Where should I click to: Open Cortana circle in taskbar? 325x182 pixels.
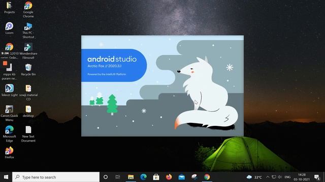(106, 177)
